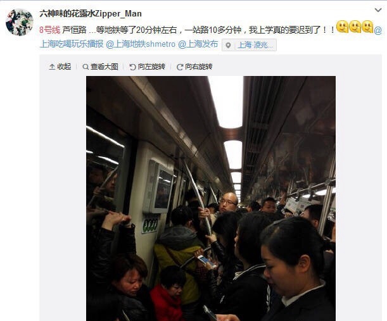Click the @上海发布 mention
The image size is (387, 321).
(x=198, y=44)
